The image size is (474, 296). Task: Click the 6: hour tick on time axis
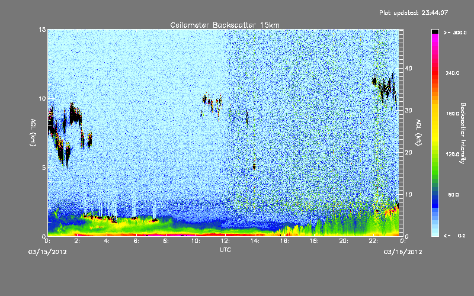coord(136,241)
